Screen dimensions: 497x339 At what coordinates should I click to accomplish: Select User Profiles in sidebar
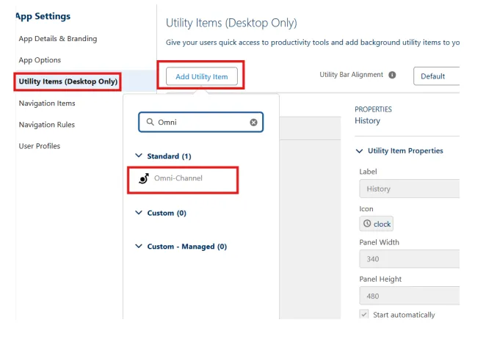pyautogui.click(x=40, y=146)
